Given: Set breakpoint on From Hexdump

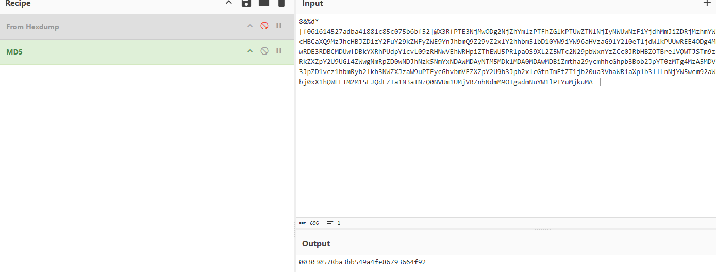Looking at the screenshot, I should click(x=279, y=26).
